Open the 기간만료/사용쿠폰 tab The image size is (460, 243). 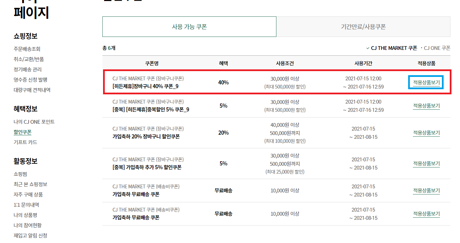click(x=363, y=27)
